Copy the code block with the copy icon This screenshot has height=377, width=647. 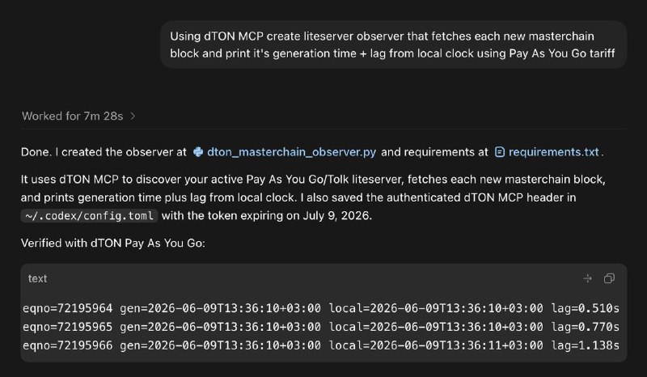pos(609,279)
